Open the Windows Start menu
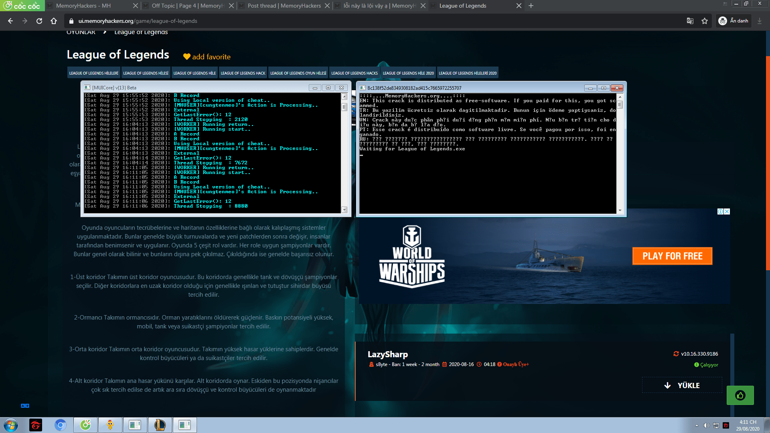The height and width of the screenshot is (433, 770). (x=11, y=425)
